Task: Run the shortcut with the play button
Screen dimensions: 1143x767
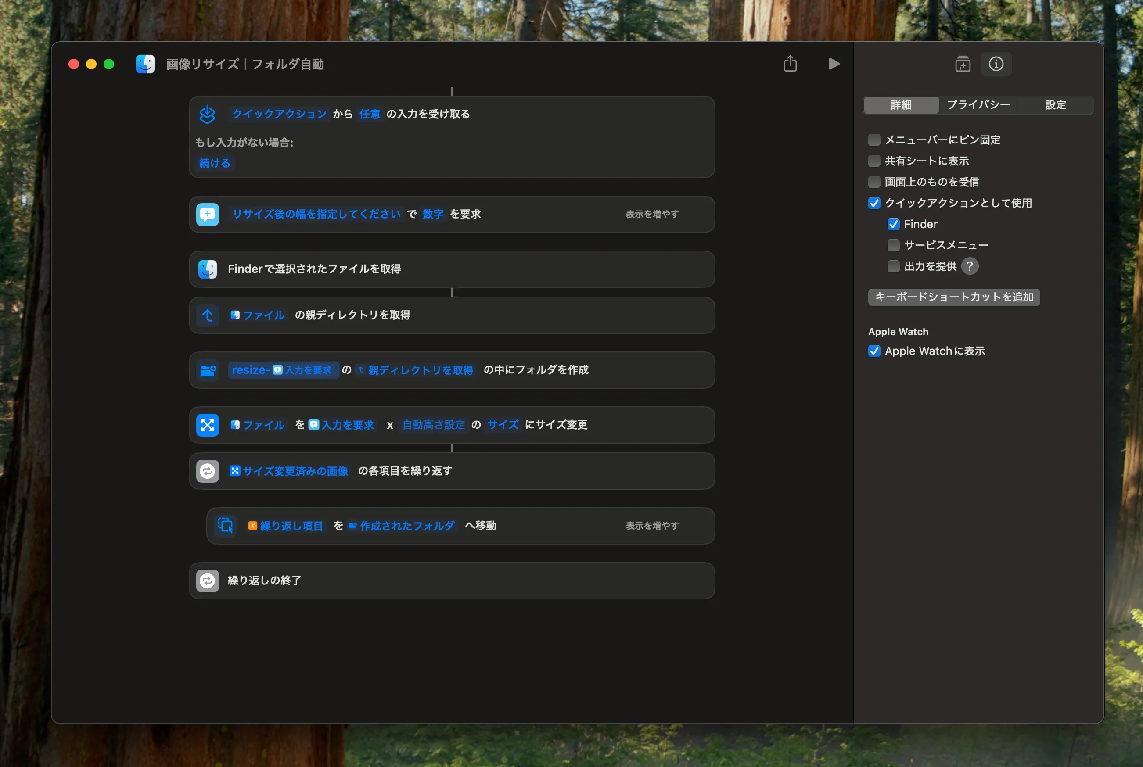Action: point(834,64)
